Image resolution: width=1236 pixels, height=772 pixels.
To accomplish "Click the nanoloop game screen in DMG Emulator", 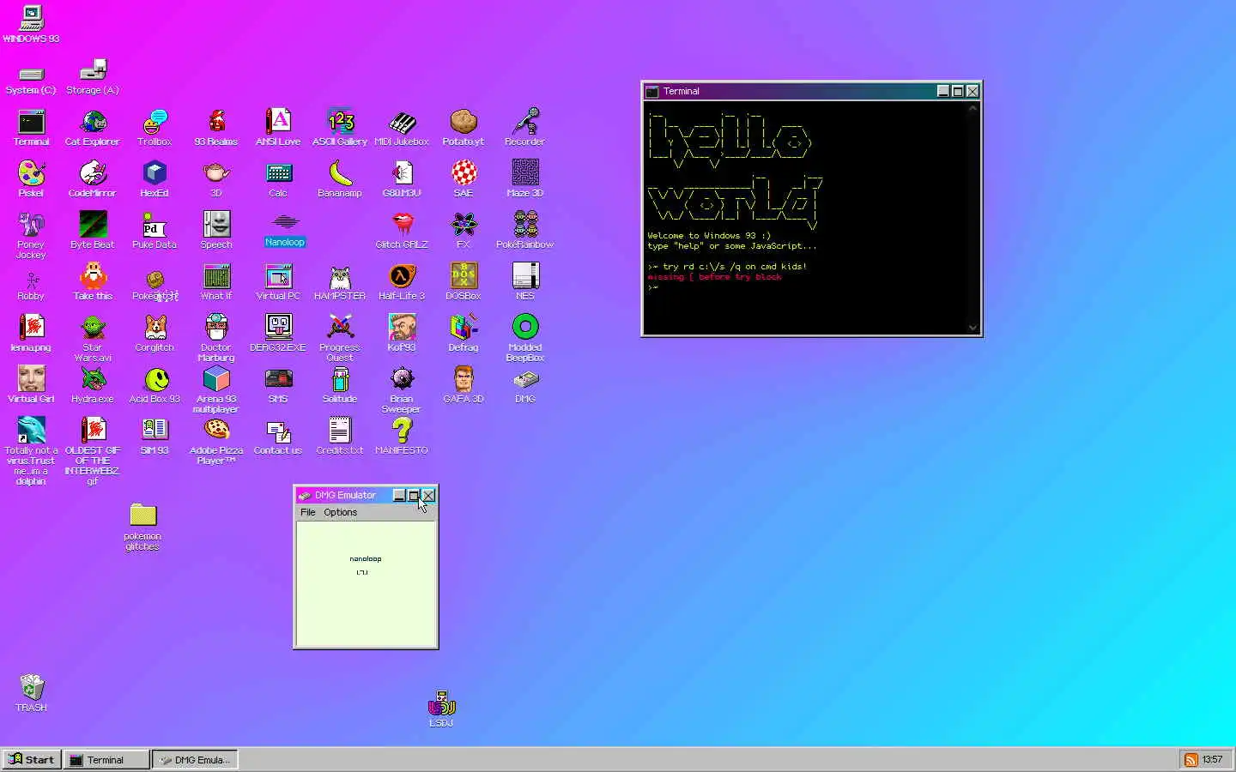I will click(366, 583).
